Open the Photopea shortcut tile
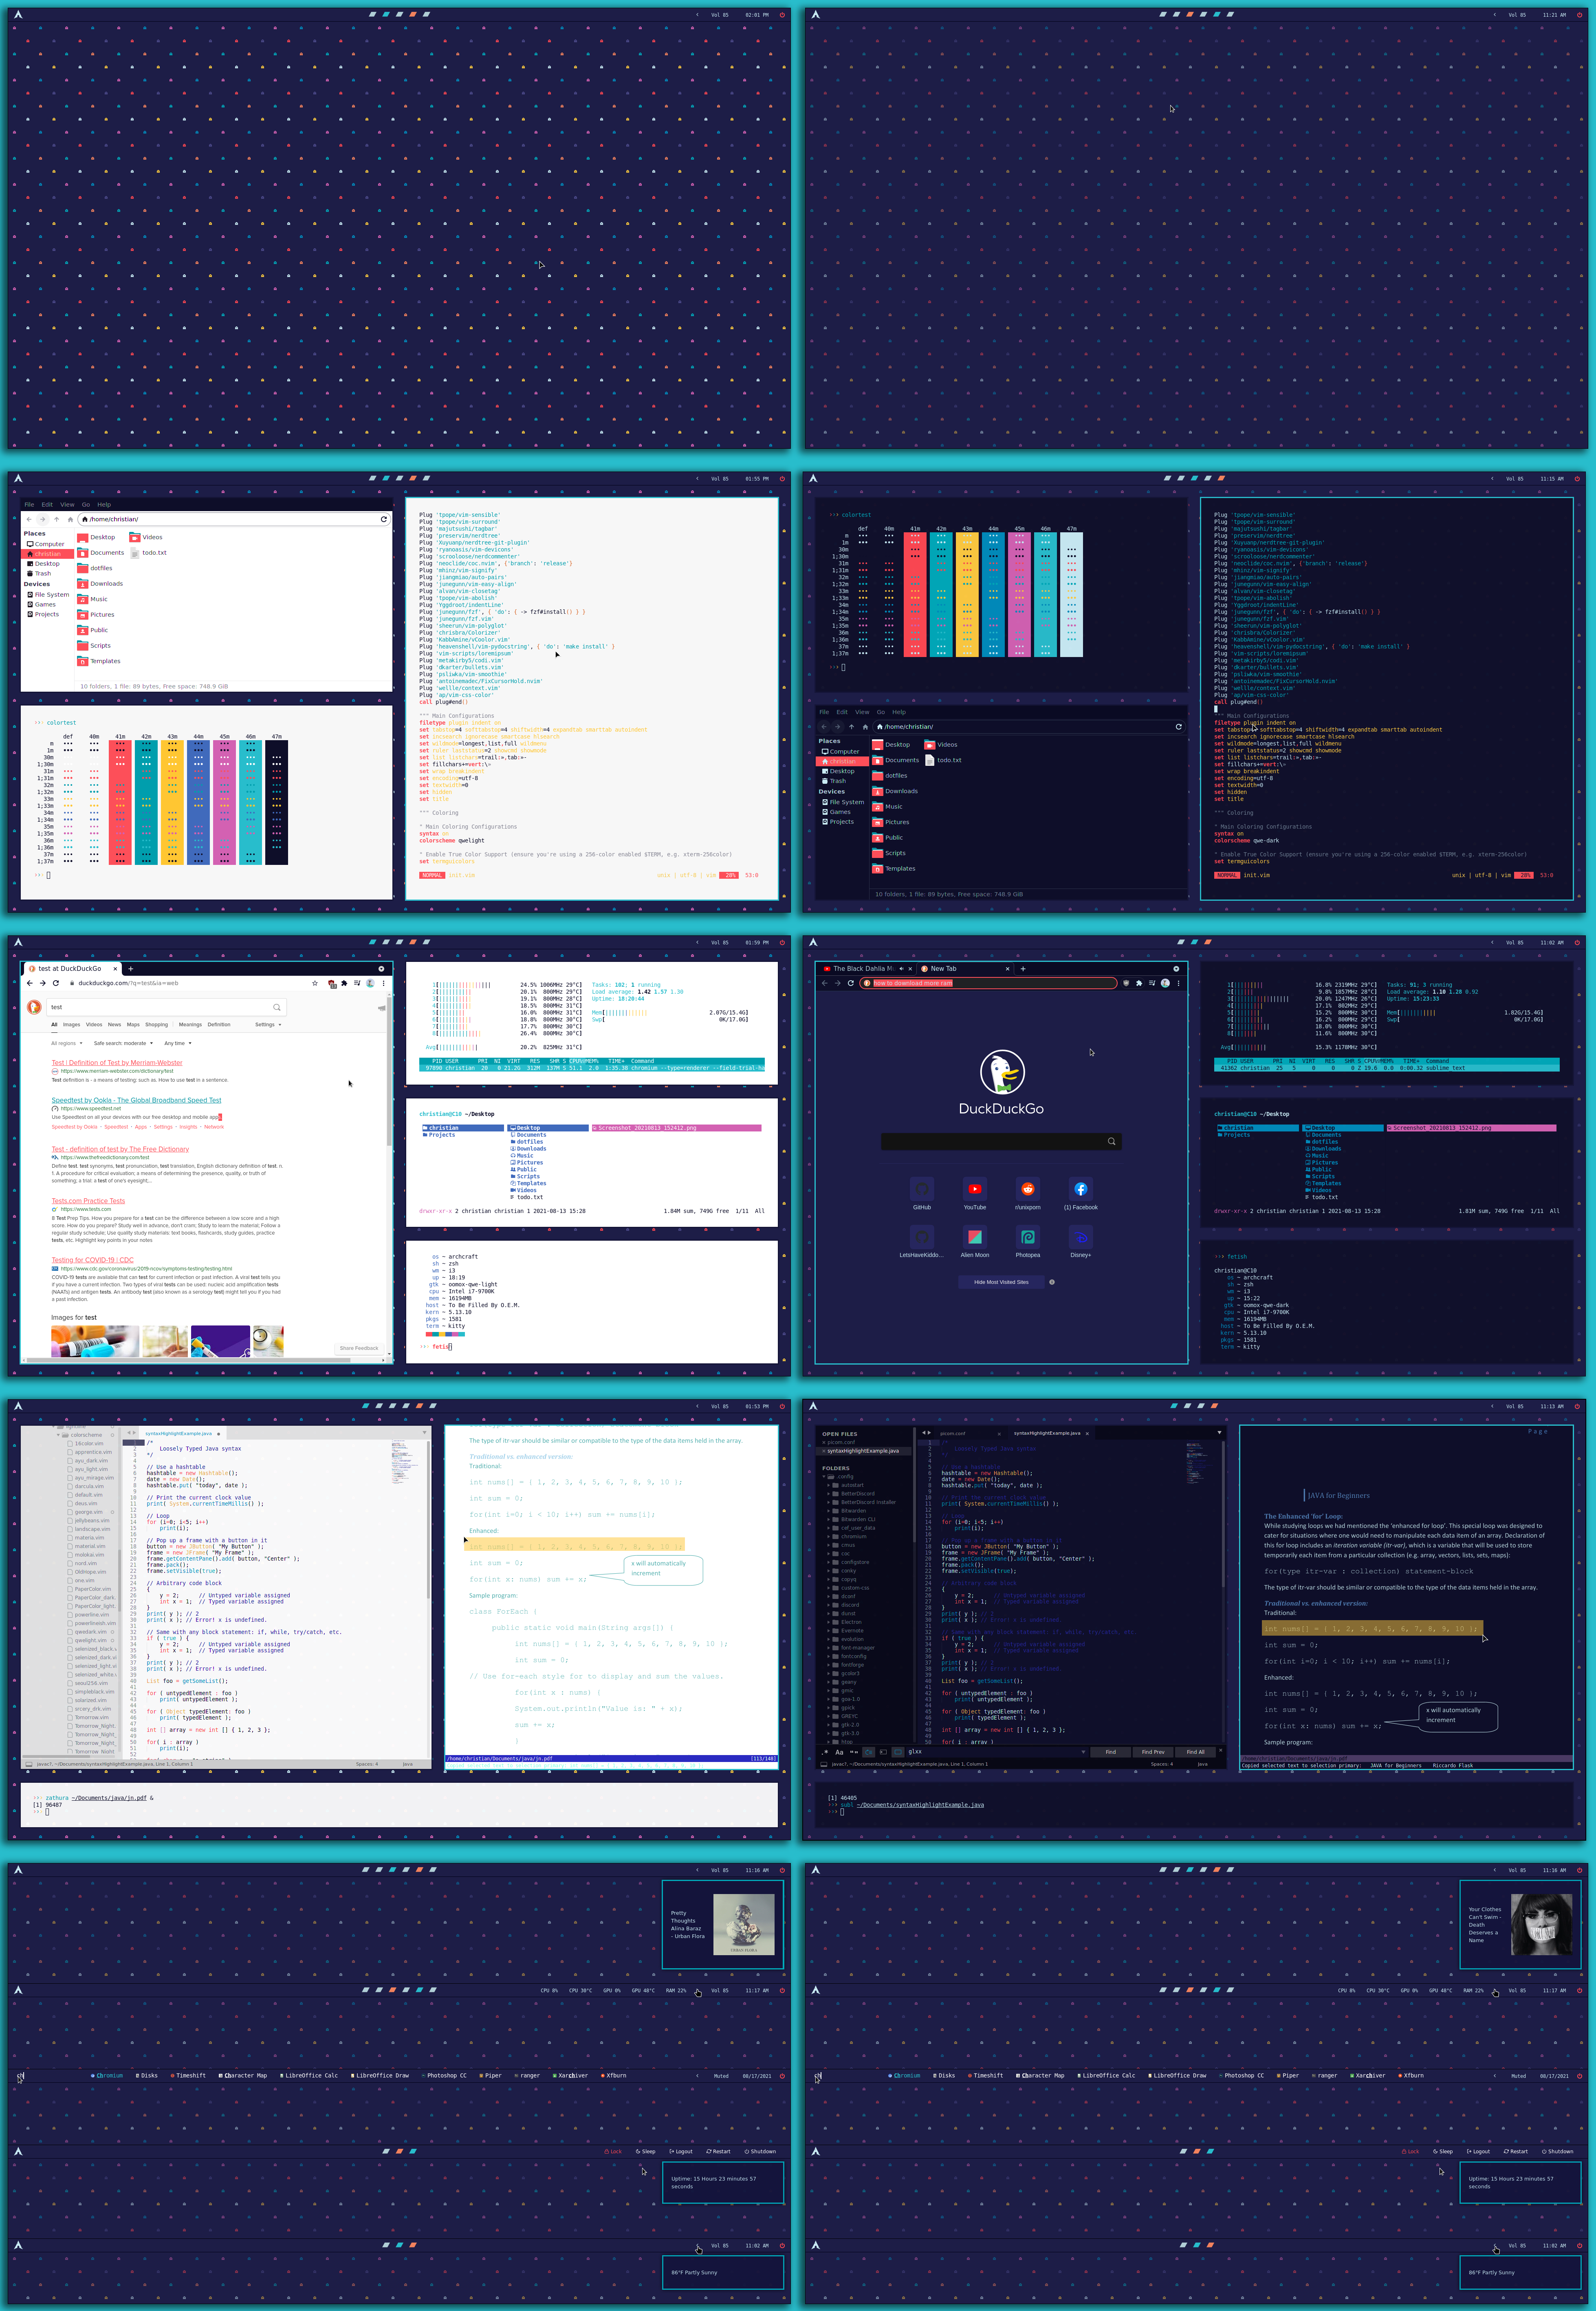The image size is (1596, 2311). point(1027,1237)
